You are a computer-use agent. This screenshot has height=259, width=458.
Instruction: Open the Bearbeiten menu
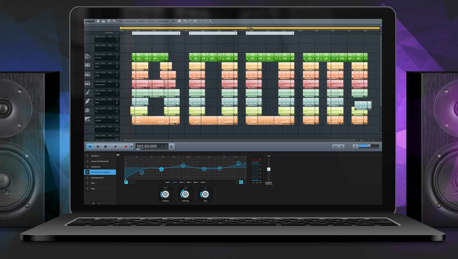point(131,21)
